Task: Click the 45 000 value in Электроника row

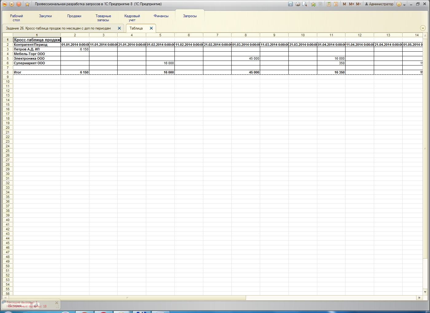Action: 246,58
